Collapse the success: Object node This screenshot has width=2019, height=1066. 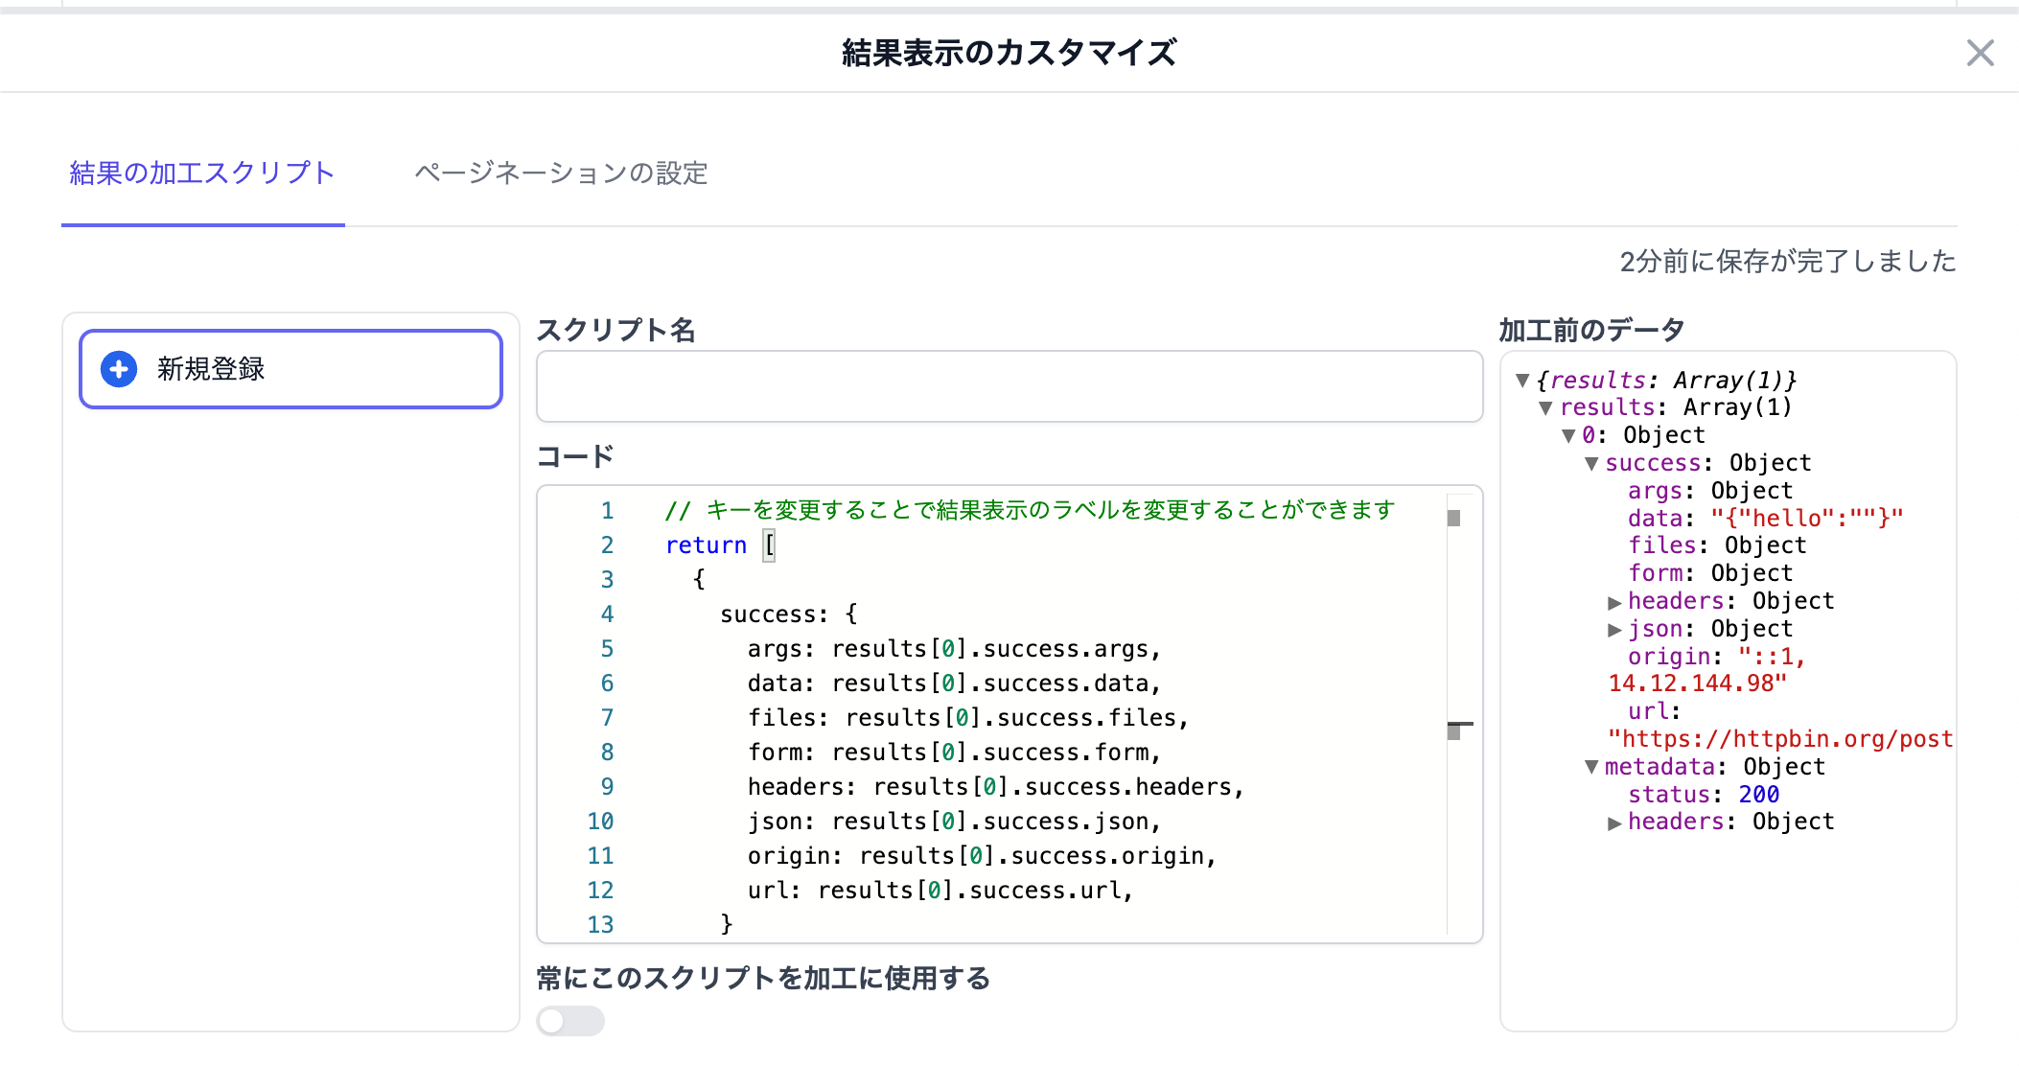1591,464
